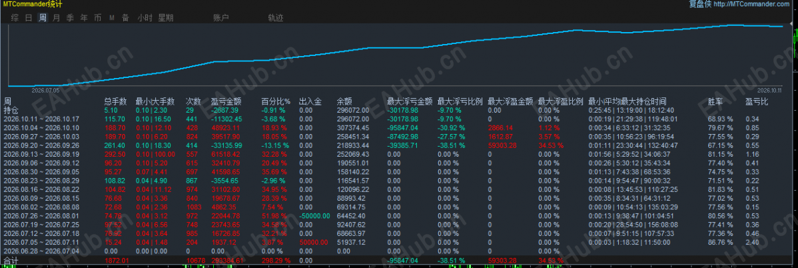Click the 盈亏比 column header
798x268 pixels.
[757, 101]
